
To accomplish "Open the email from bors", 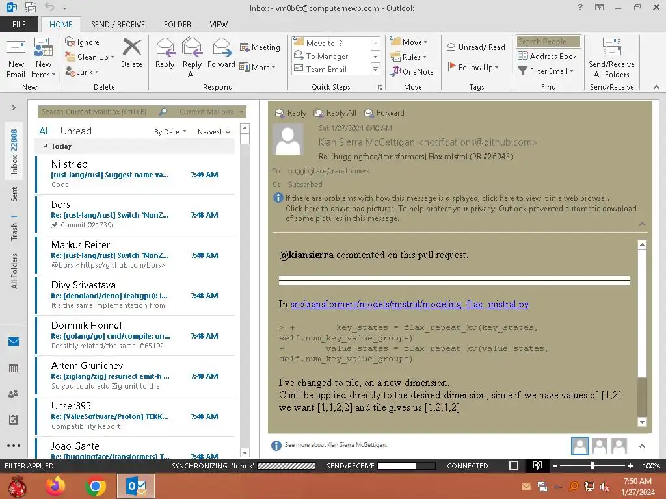I will (x=135, y=214).
